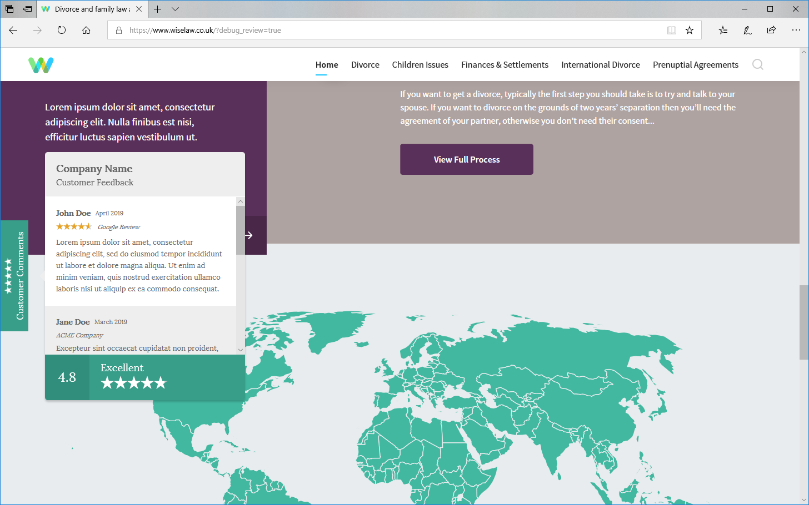
Task: Open the Divorce menu item
Action: [365, 65]
